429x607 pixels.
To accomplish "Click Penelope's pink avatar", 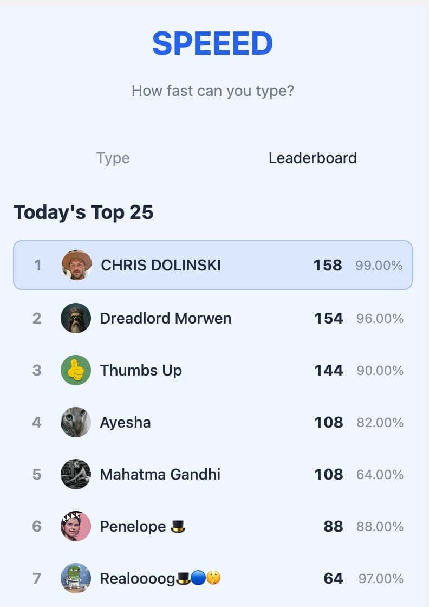I will 76,526.
